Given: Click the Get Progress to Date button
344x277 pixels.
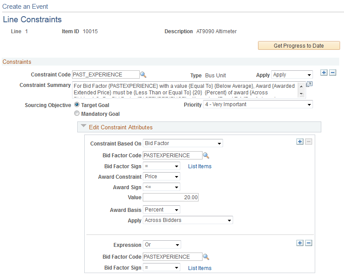Looking at the screenshot, I should point(299,45).
